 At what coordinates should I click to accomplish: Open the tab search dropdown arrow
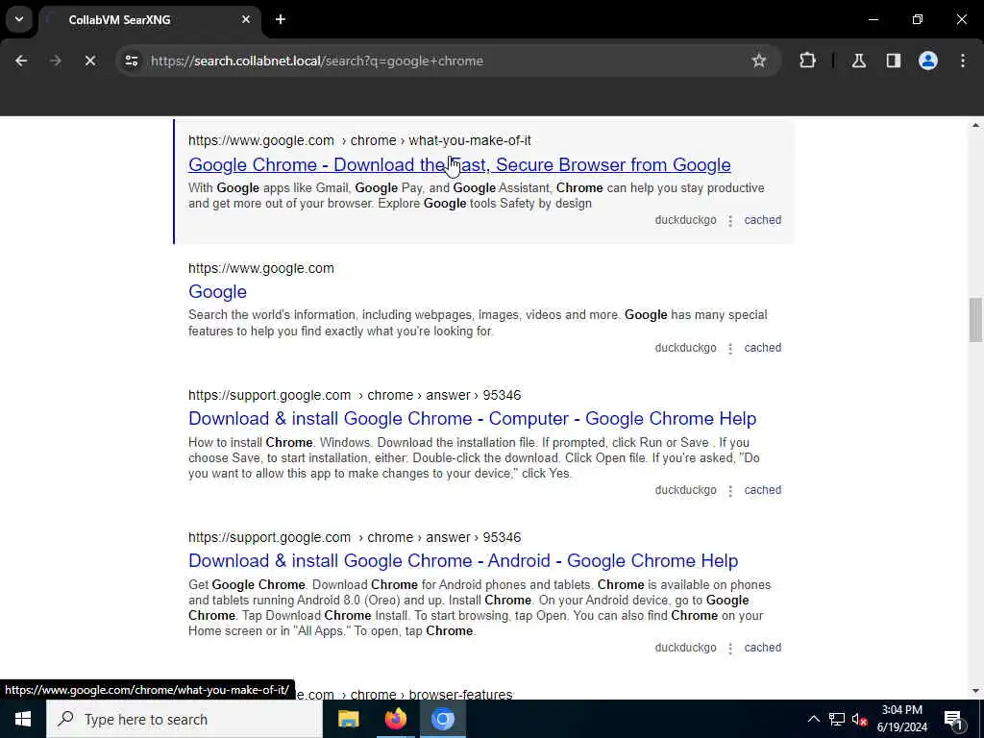[19, 19]
